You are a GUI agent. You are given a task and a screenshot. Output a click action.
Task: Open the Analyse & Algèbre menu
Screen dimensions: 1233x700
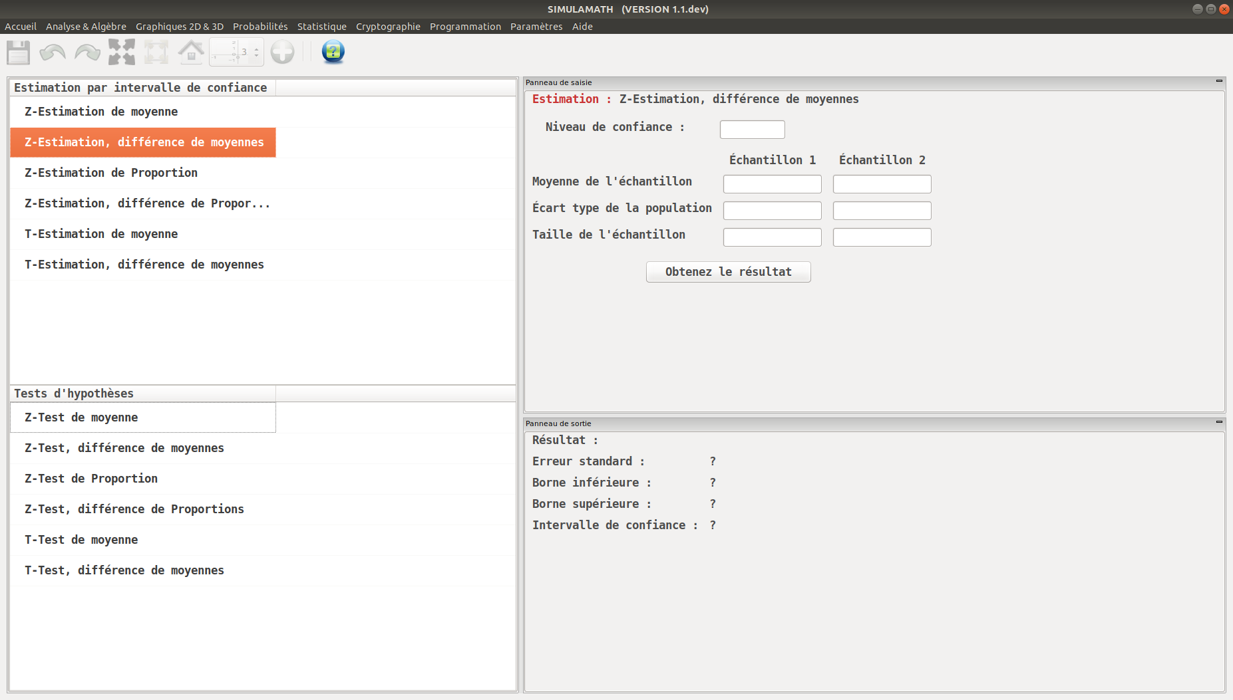pyautogui.click(x=86, y=27)
